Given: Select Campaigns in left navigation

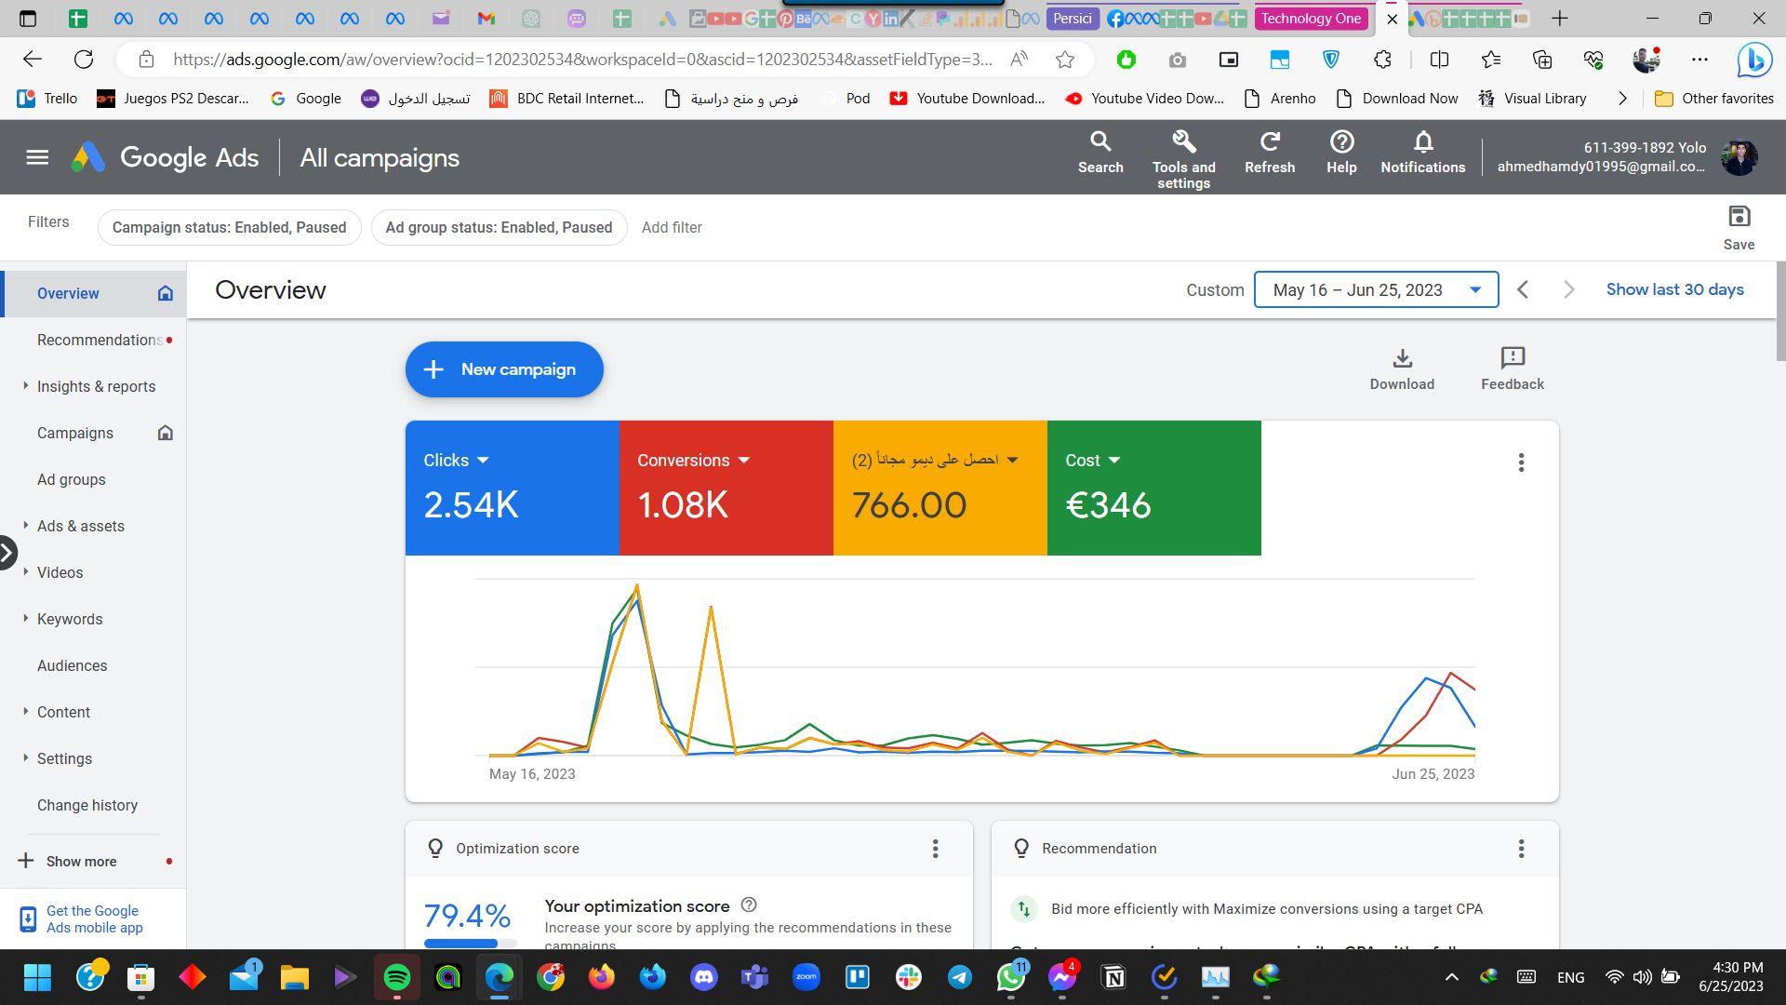Looking at the screenshot, I should [75, 433].
